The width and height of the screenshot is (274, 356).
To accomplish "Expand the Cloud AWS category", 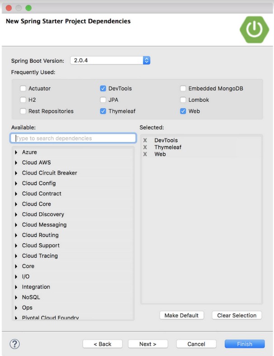I will pyautogui.click(x=16, y=163).
